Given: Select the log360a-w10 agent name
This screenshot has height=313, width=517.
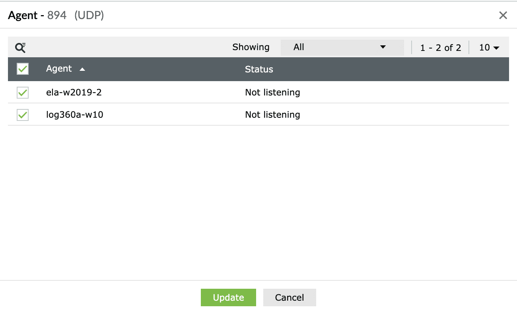Looking at the screenshot, I should pyautogui.click(x=74, y=115).
